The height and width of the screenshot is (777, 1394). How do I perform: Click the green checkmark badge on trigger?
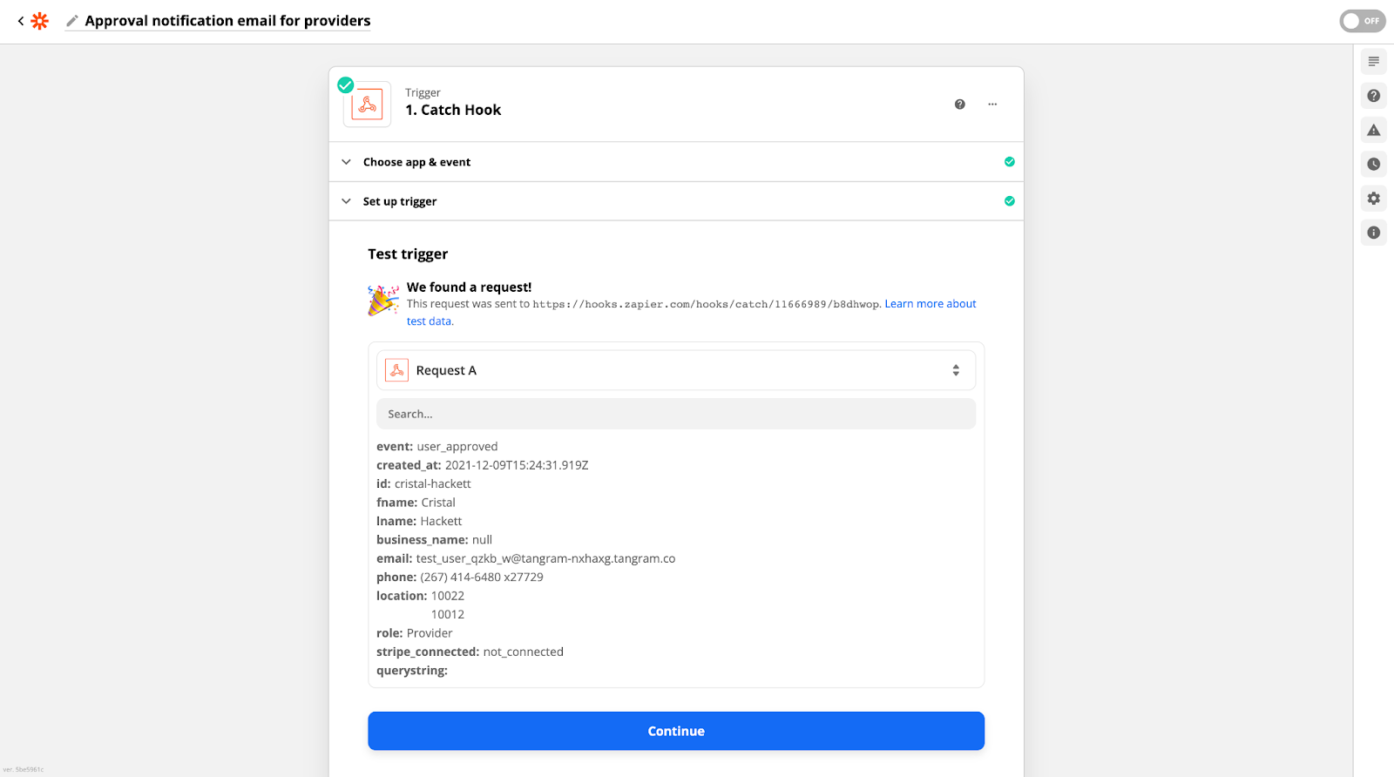click(346, 84)
